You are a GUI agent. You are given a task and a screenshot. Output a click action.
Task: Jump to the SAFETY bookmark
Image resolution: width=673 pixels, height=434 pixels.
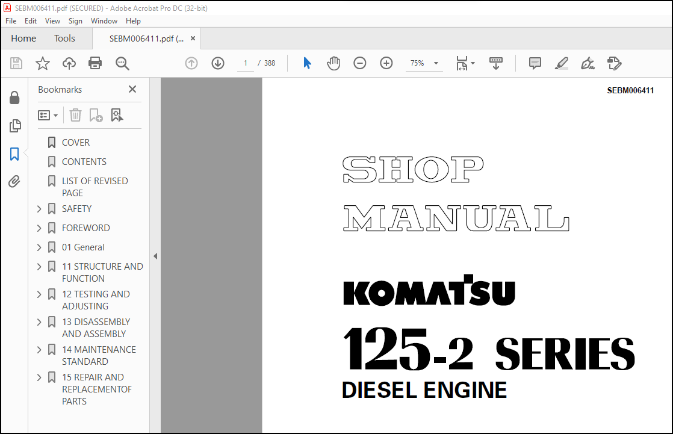[x=77, y=209]
